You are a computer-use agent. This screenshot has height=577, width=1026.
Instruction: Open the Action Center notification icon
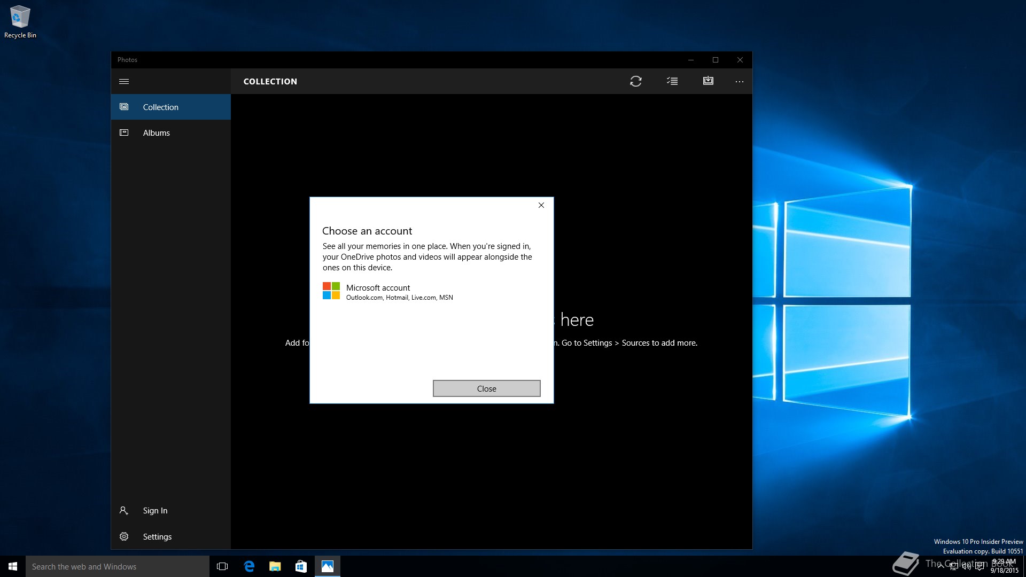click(980, 566)
